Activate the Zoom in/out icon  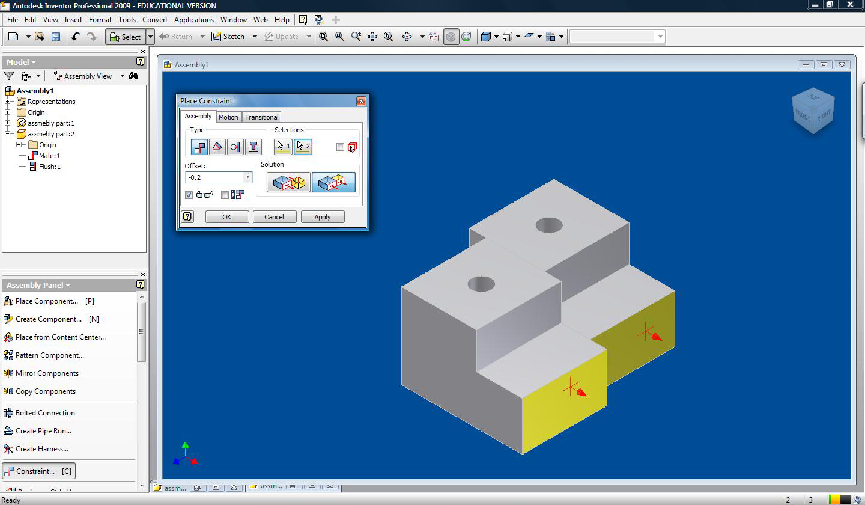tap(356, 37)
